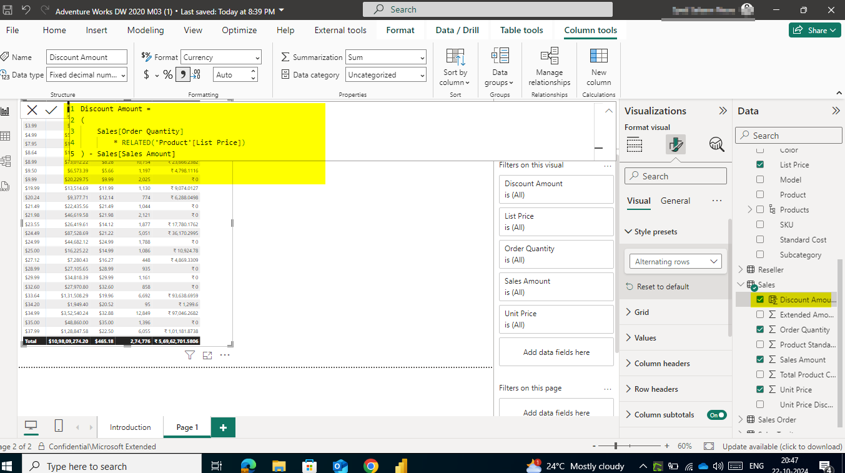Switch to Report view in left sidebar
Viewport: 845px width, 473px height.
(6, 111)
